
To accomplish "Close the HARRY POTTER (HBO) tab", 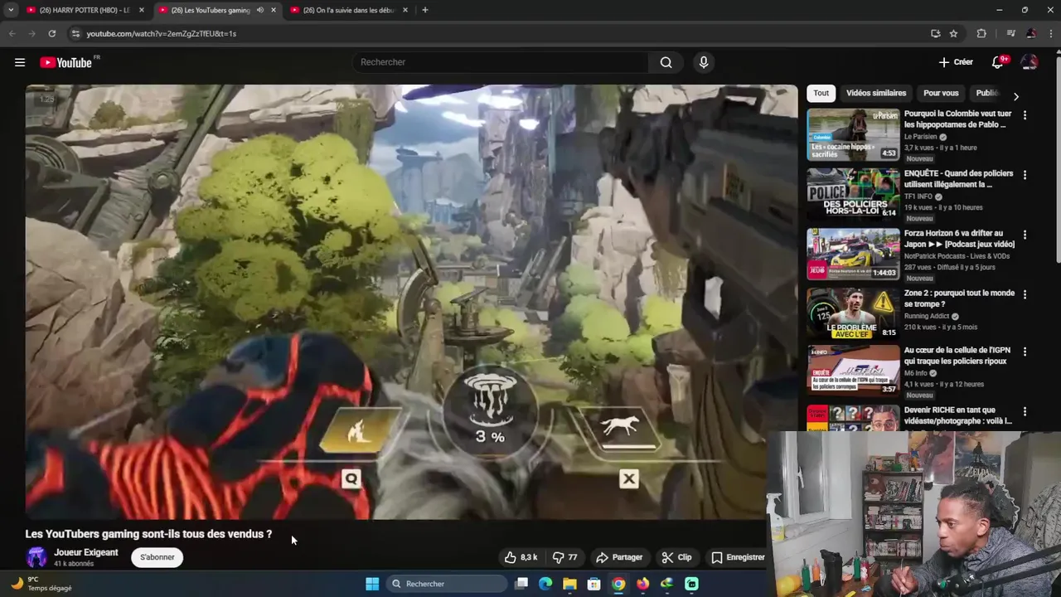I will click(142, 10).
